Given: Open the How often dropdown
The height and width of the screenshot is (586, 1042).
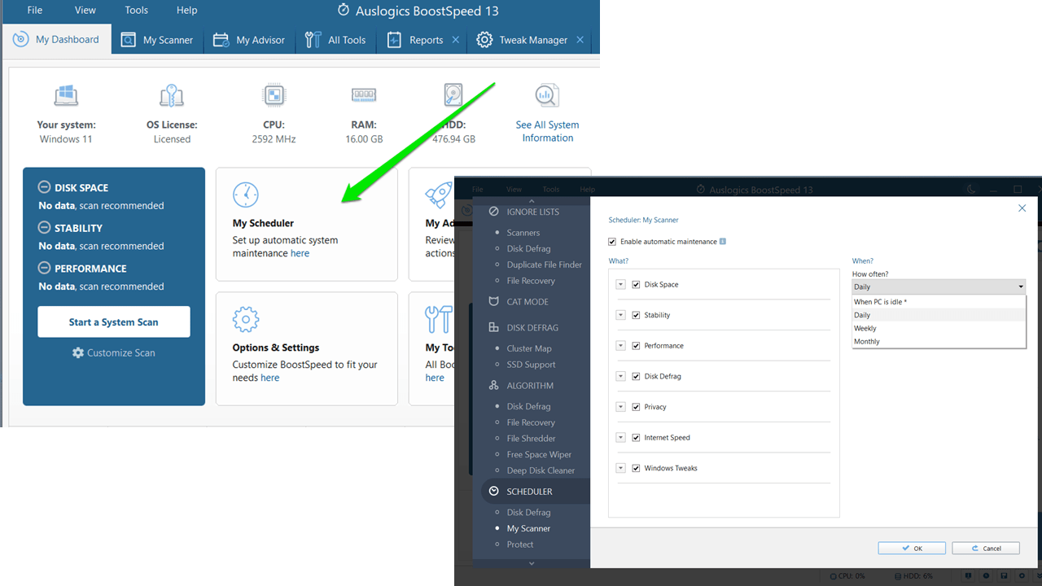Looking at the screenshot, I should (x=939, y=286).
